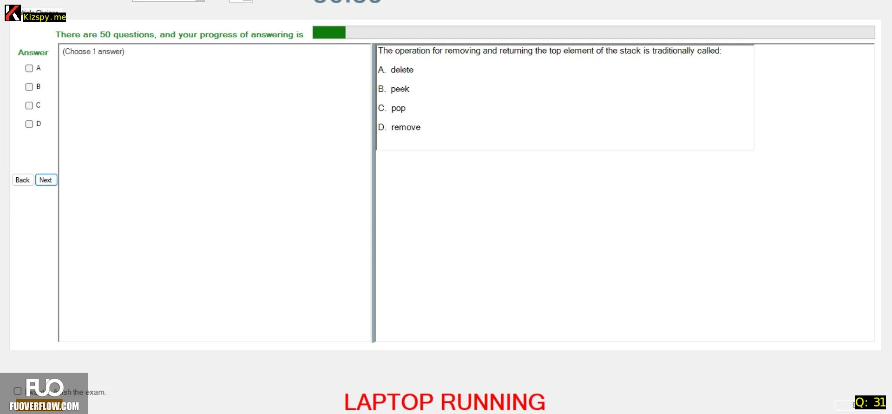Click answer text 'D. remove'
This screenshot has height=414, width=892.
point(399,127)
